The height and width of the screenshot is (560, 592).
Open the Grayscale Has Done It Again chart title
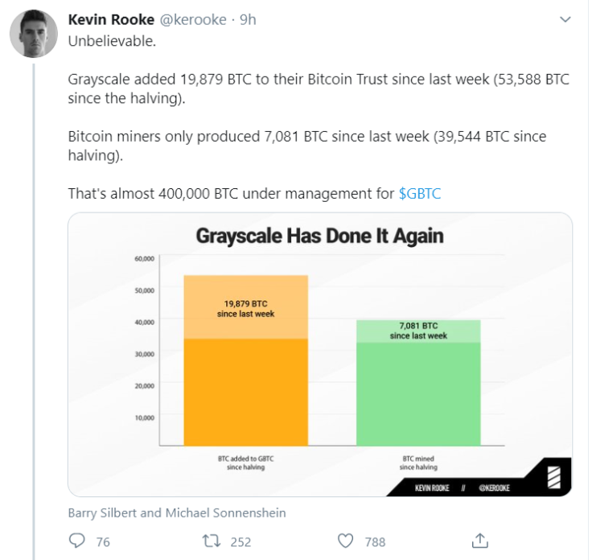320,236
